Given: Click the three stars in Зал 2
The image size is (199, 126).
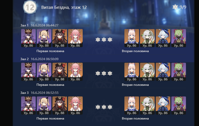Looking at the screenshot, I should [104, 73].
